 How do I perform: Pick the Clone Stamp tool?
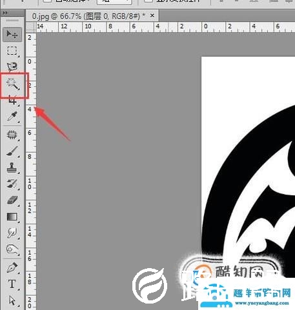tap(12, 168)
